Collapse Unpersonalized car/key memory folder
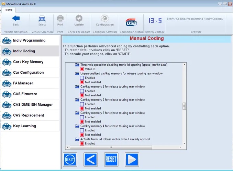The width and height of the screenshot is (233, 171). pyautogui.click(x=77, y=74)
